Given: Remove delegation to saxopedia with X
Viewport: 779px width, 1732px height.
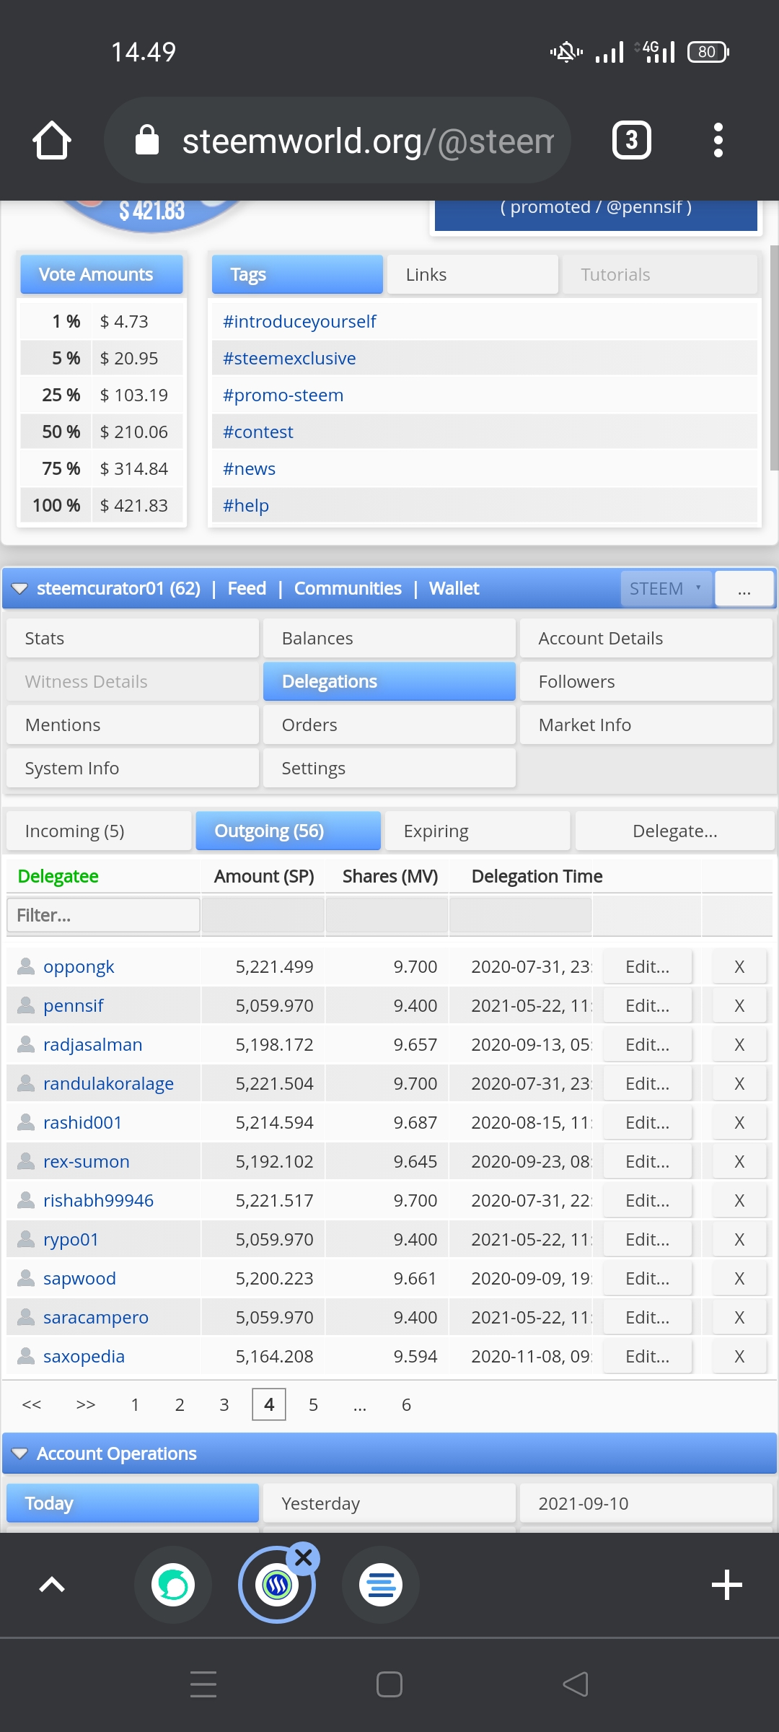Looking at the screenshot, I should click(x=739, y=1356).
